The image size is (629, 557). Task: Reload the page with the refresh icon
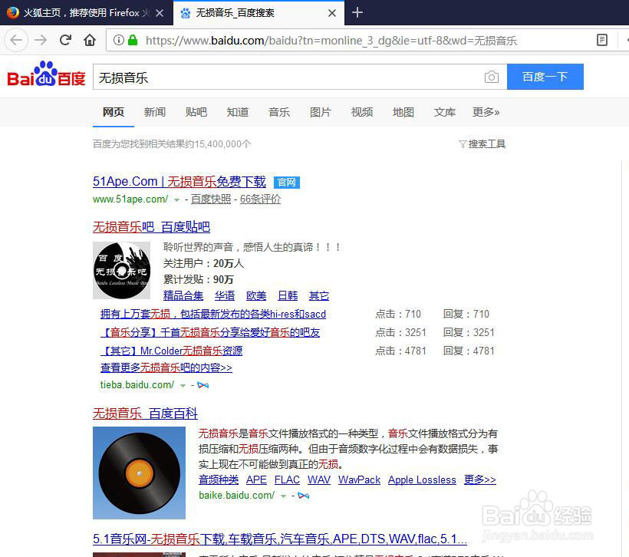(65, 40)
